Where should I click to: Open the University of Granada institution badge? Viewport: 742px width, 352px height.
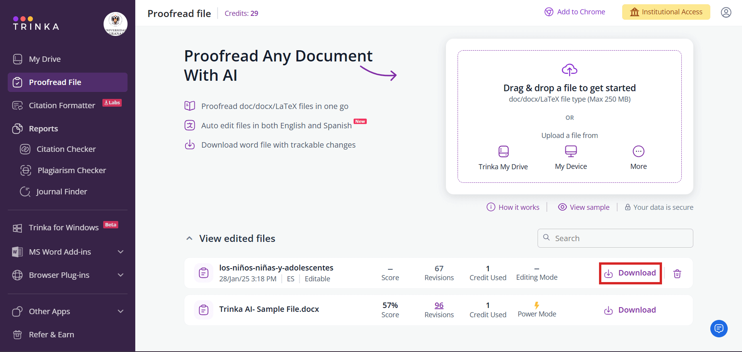coord(116,24)
